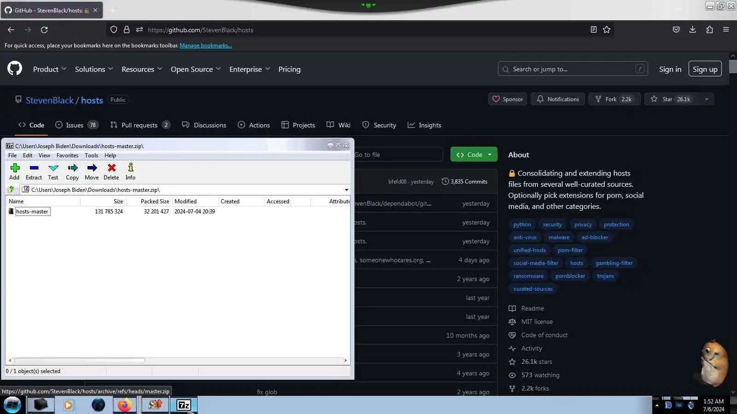Focus the GitHub search box
This screenshot has height=414, width=737.
coord(573,69)
